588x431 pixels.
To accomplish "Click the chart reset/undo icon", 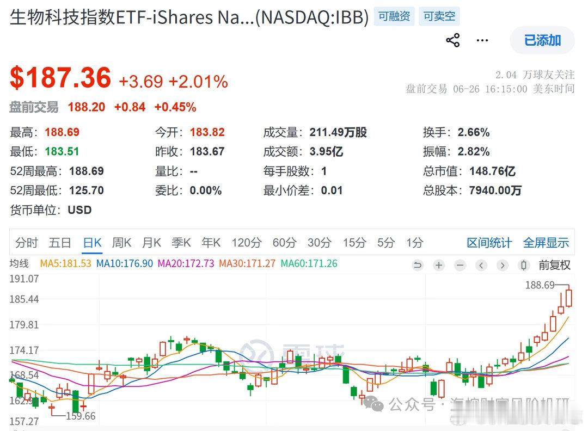I will [418, 266].
